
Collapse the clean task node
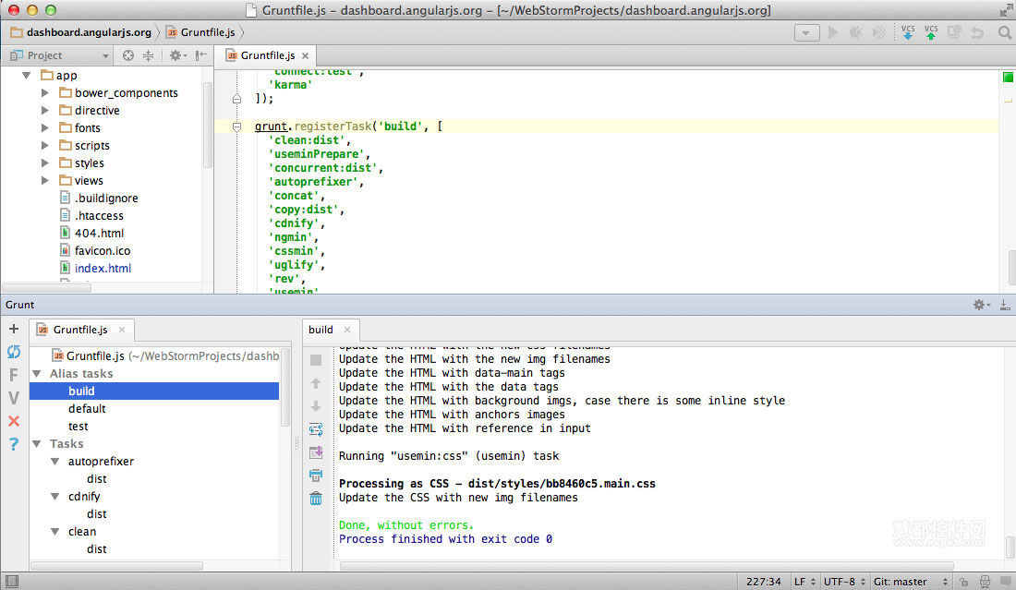pyautogui.click(x=55, y=531)
